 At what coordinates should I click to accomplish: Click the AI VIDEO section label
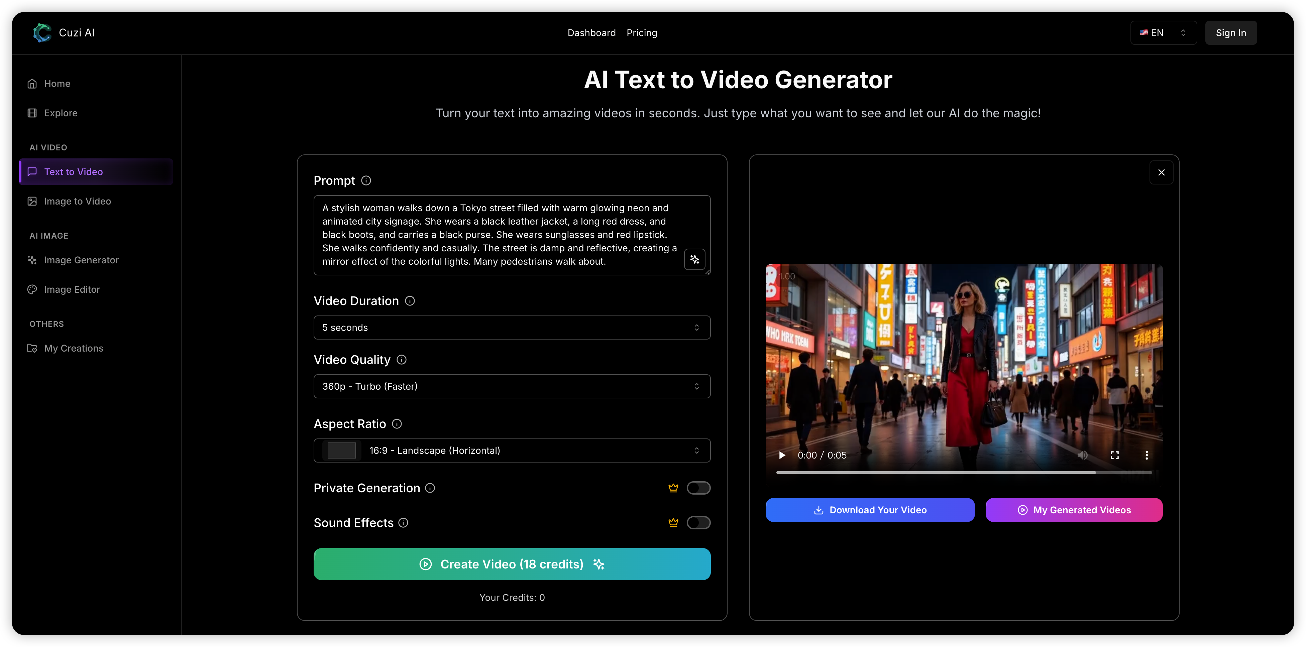pyautogui.click(x=48, y=147)
